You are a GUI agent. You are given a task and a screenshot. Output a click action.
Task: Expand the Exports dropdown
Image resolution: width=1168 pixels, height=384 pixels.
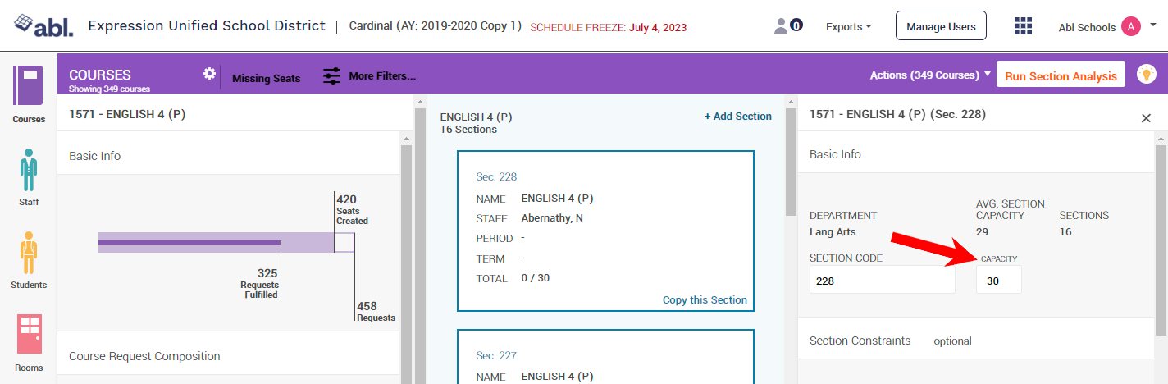point(849,27)
